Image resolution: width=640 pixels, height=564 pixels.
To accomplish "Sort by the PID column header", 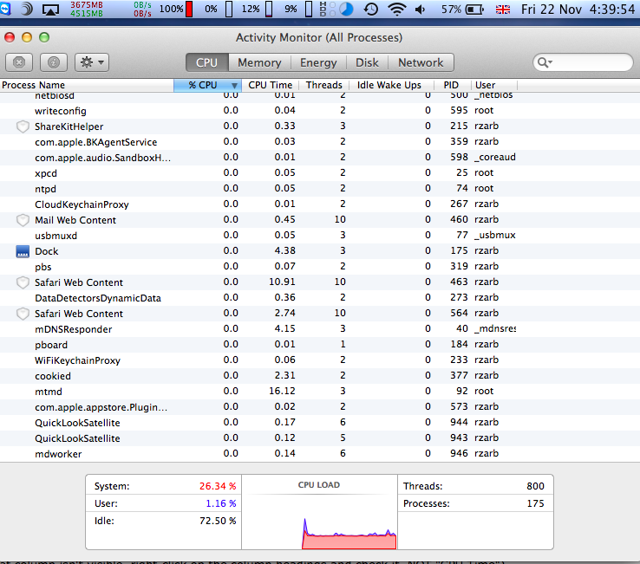I will [x=452, y=85].
